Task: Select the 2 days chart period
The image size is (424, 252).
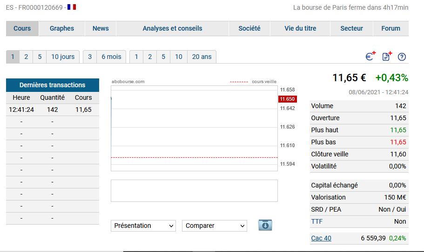Action: (x=26, y=57)
